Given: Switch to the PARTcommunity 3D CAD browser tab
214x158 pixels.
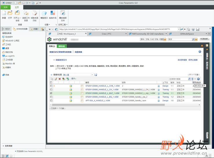Looking at the screenshot, I should tap(148, 34).
